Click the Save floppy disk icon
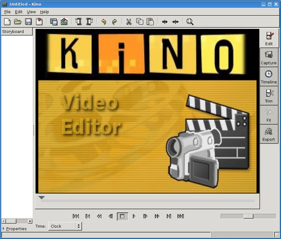281x239 pixels. point(28,22)
